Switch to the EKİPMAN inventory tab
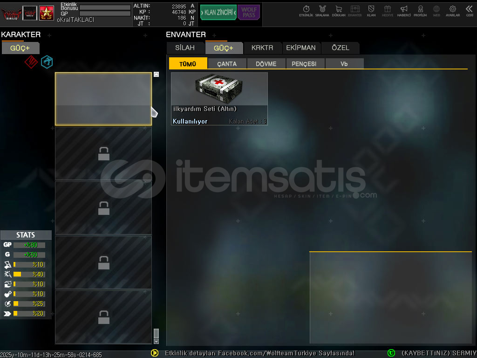Viewport: 477px width, 358px height. (301, 48)
